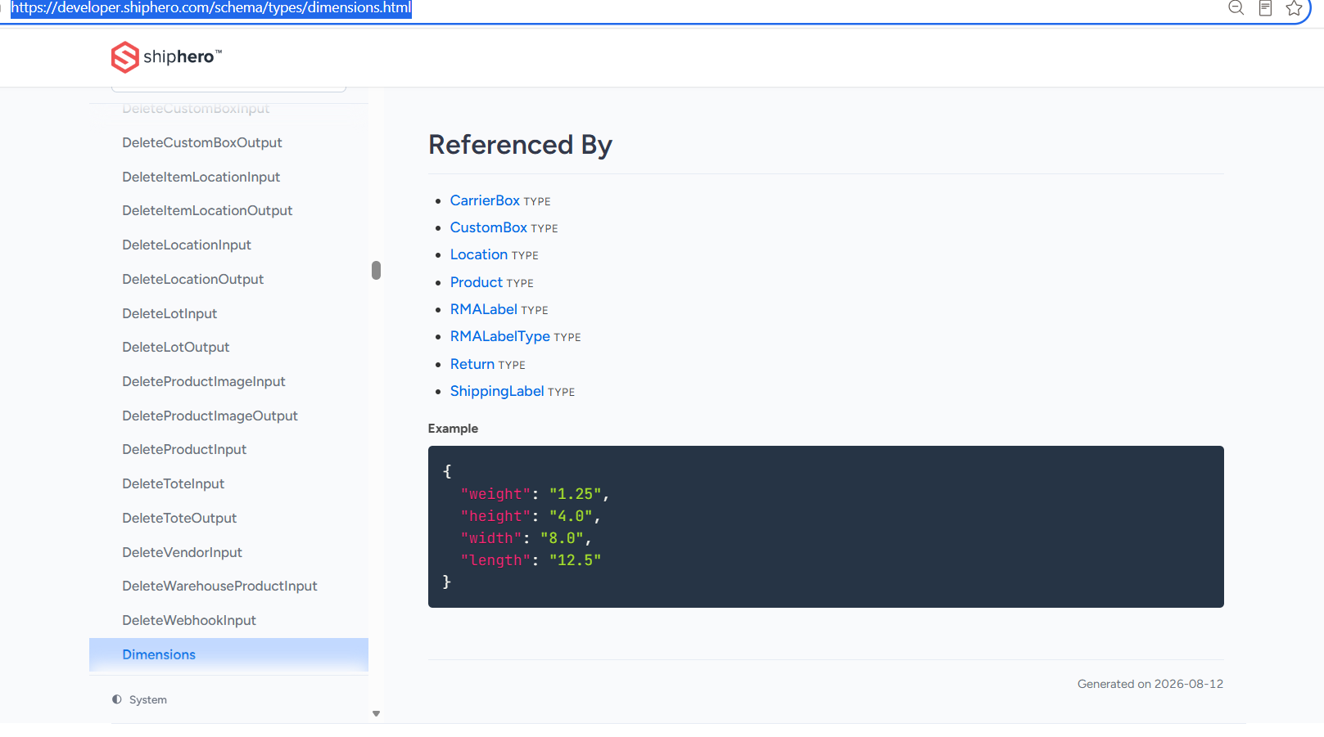
Task: Select DeleteToteInput sidebar entry
Action: [174, 483]
